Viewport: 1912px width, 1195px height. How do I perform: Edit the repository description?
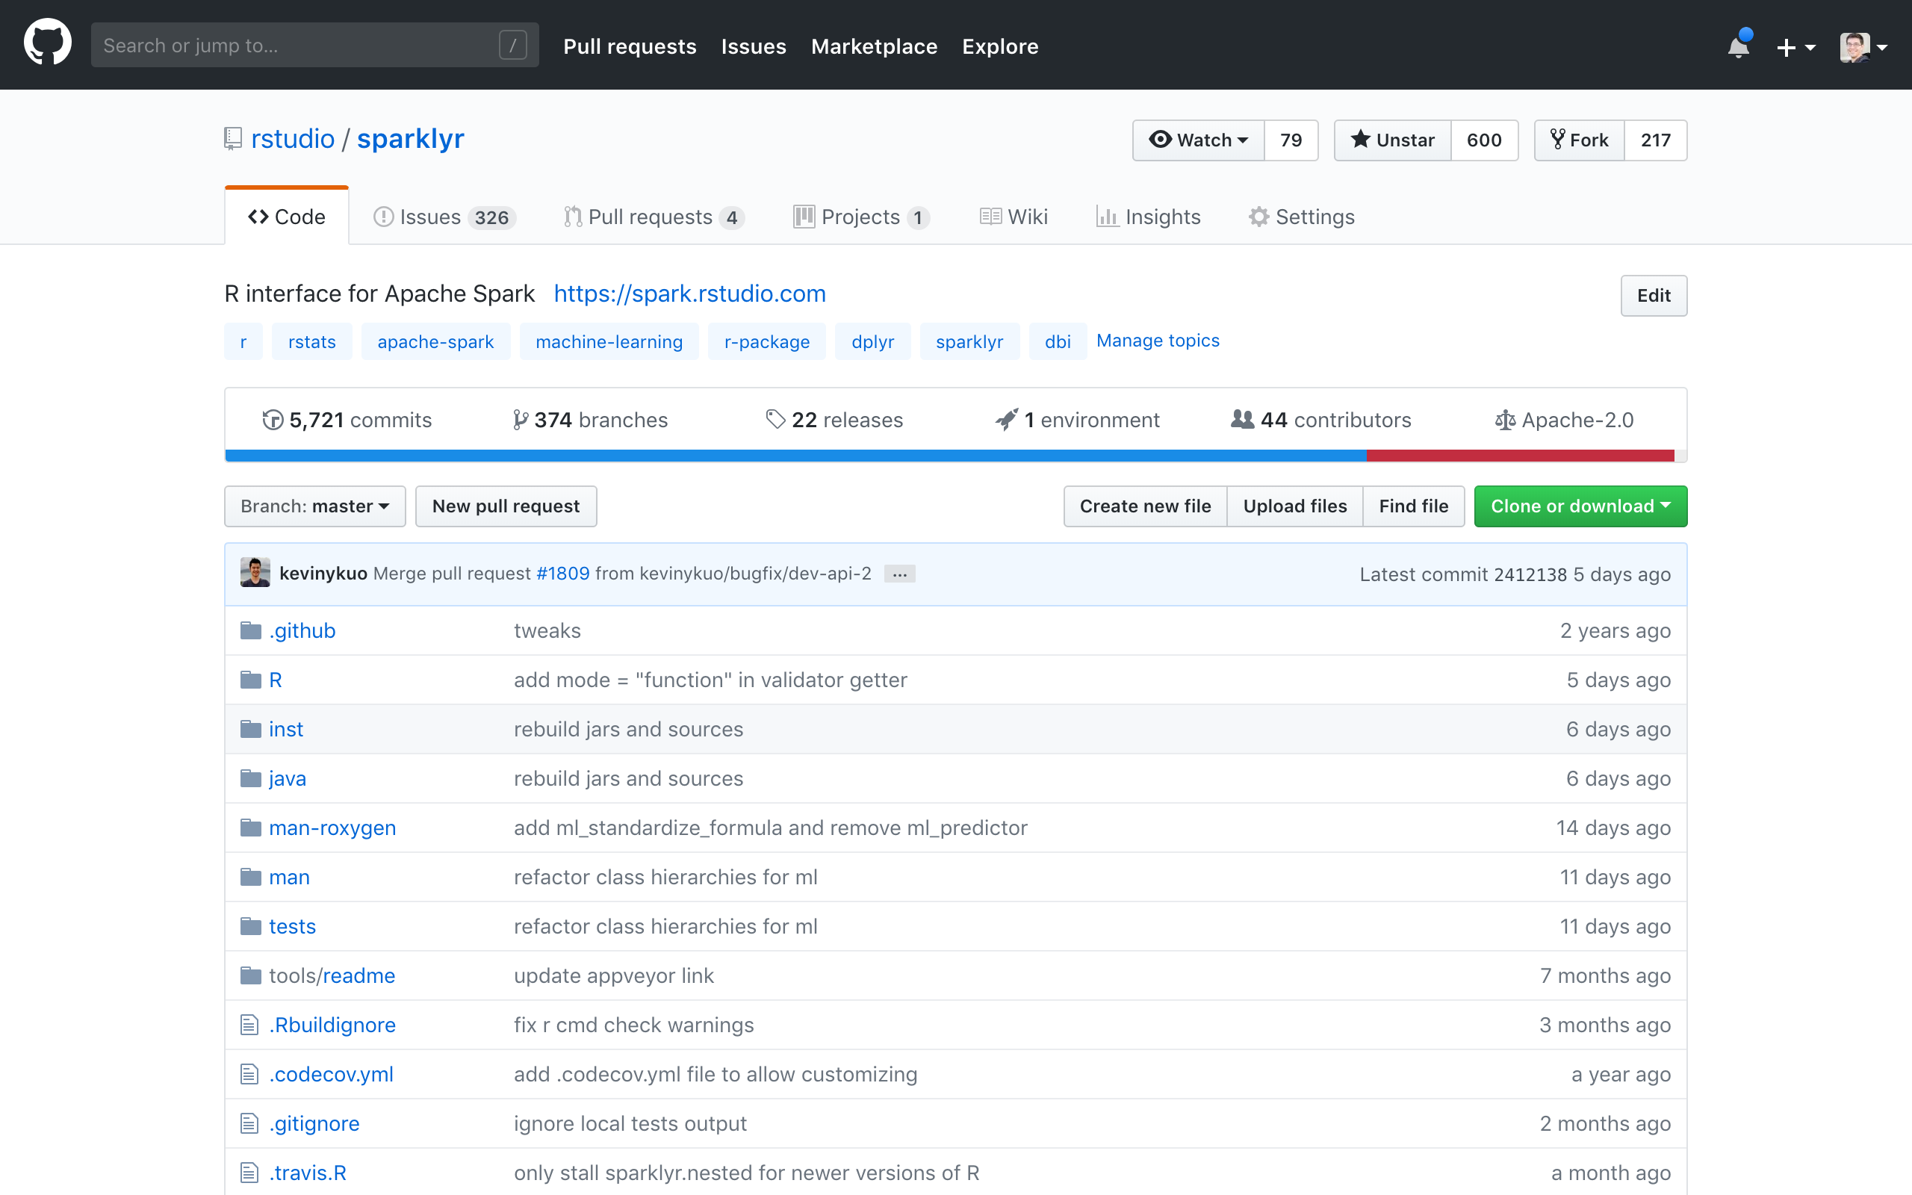tap(1654, 296)
